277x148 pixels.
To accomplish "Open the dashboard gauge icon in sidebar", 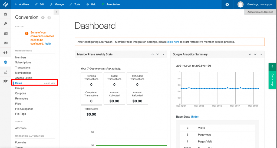I will click(x=5, y=14).
